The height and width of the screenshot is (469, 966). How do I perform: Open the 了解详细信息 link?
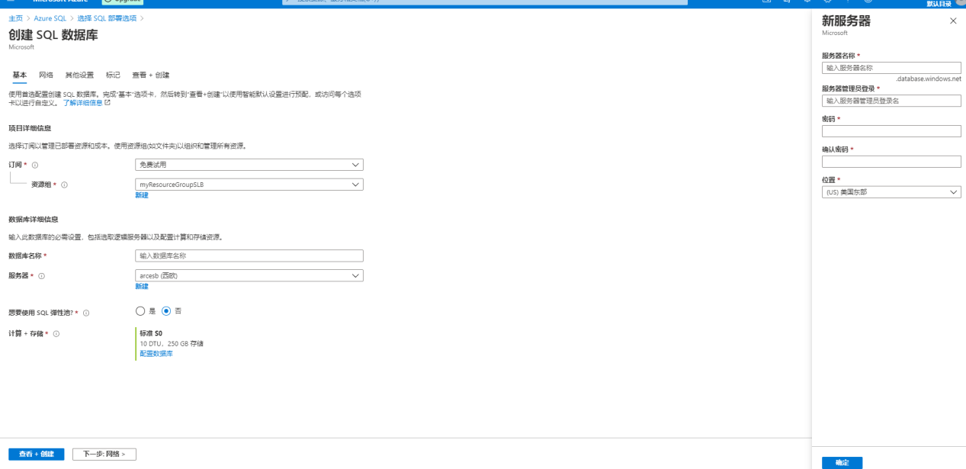(83, 103)
